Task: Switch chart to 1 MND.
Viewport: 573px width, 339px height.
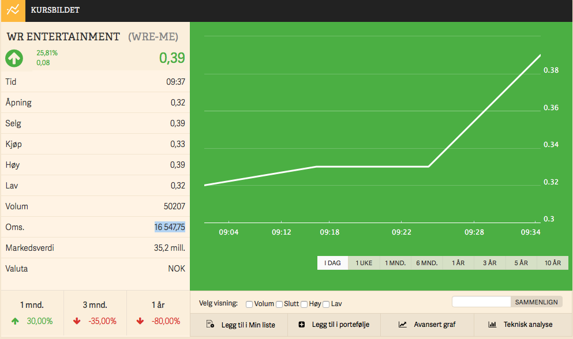Action: tap(395, 263)
